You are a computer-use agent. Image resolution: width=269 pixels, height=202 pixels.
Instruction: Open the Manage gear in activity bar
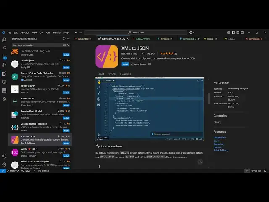[x=4, y=165]
